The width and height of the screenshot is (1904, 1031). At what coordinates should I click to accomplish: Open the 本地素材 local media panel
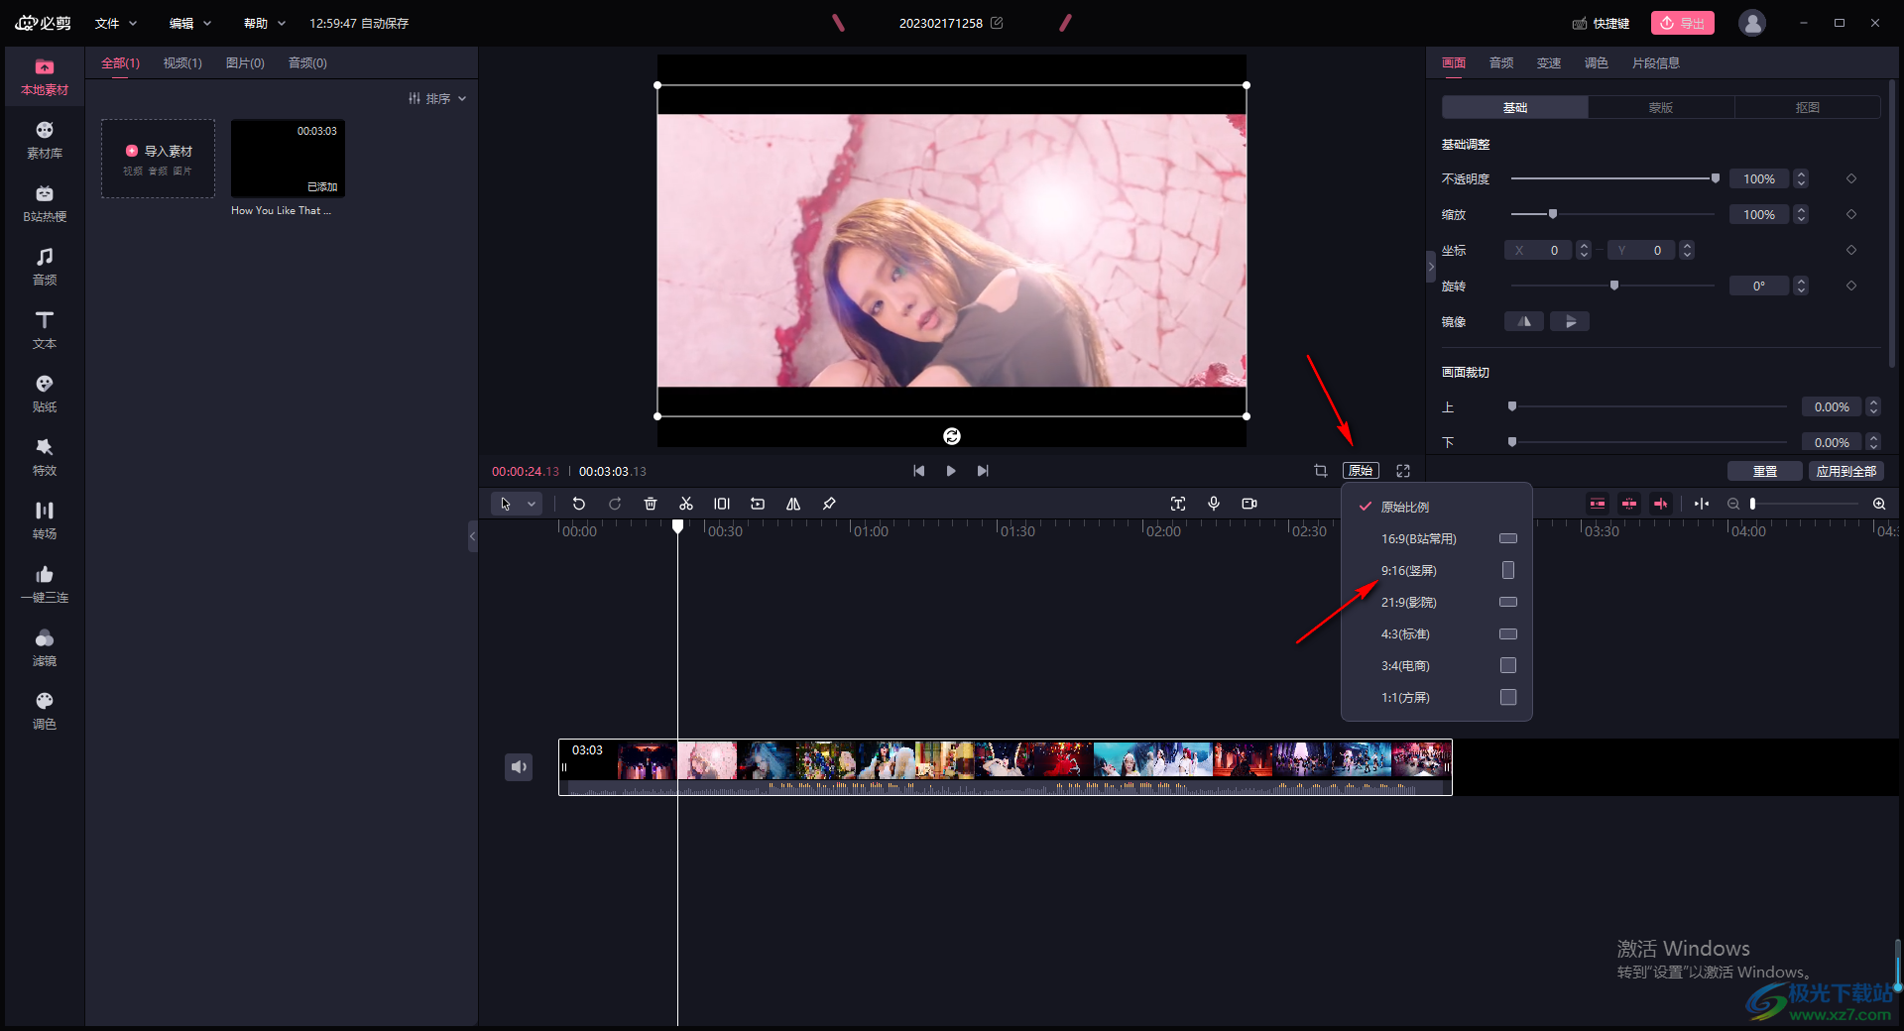coord(45,77)
